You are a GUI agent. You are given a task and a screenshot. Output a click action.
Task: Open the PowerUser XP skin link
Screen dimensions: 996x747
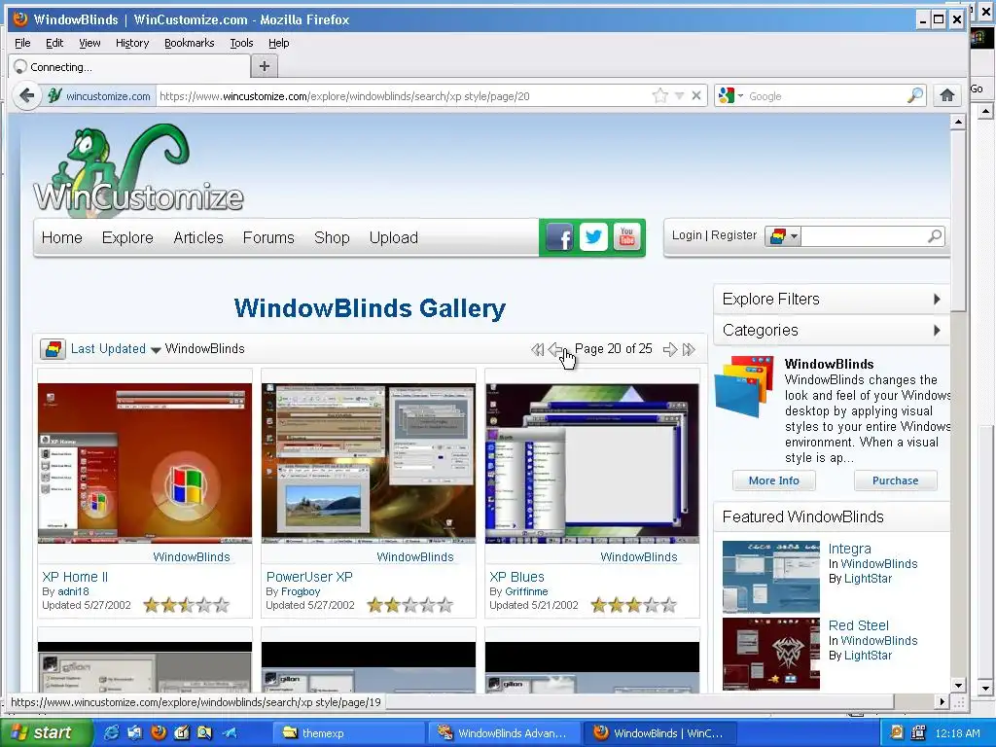coord(309,577)
